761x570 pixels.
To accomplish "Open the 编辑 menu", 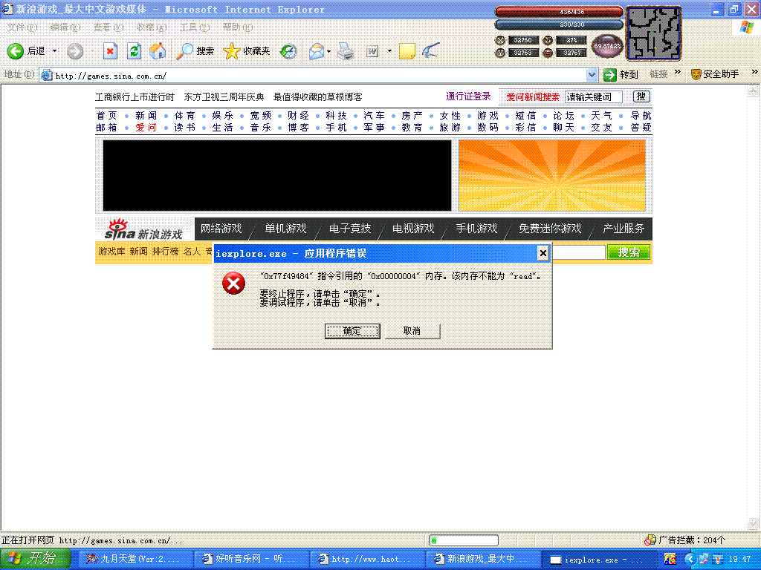I will [65, 27].
